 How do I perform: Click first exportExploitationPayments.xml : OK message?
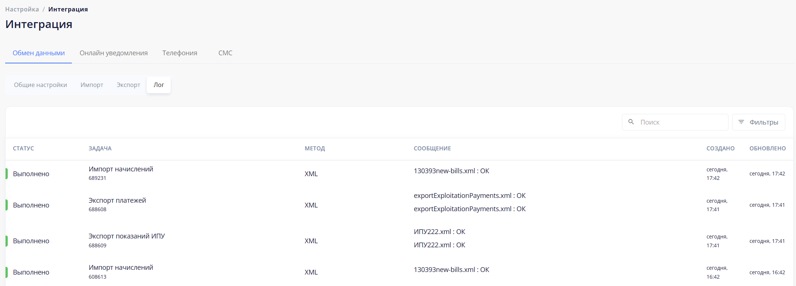(469, 196)
